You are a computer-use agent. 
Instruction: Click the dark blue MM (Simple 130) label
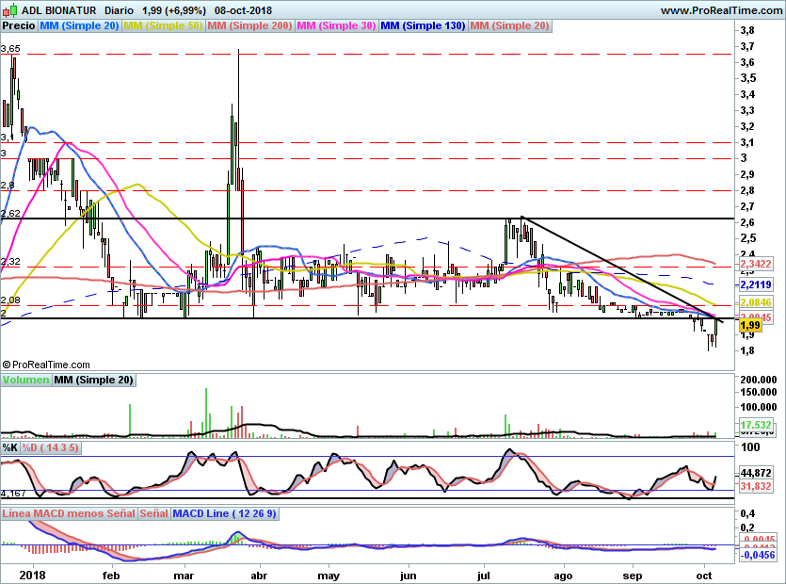[x=423, y=25]
